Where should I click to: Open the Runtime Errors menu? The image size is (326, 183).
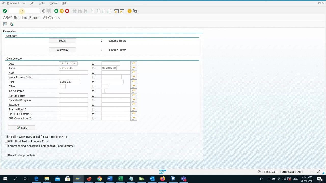point(16,3)
